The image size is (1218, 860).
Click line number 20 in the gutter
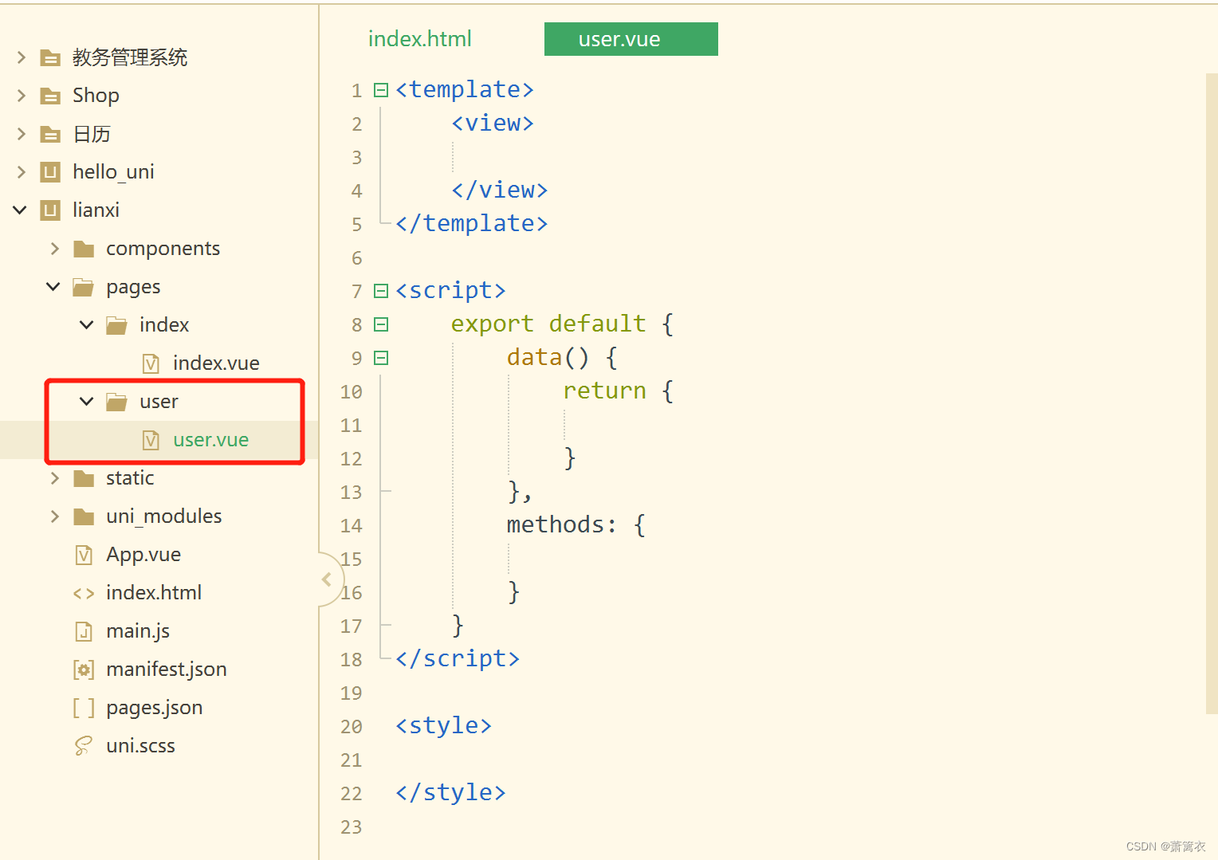coord(352,727)
